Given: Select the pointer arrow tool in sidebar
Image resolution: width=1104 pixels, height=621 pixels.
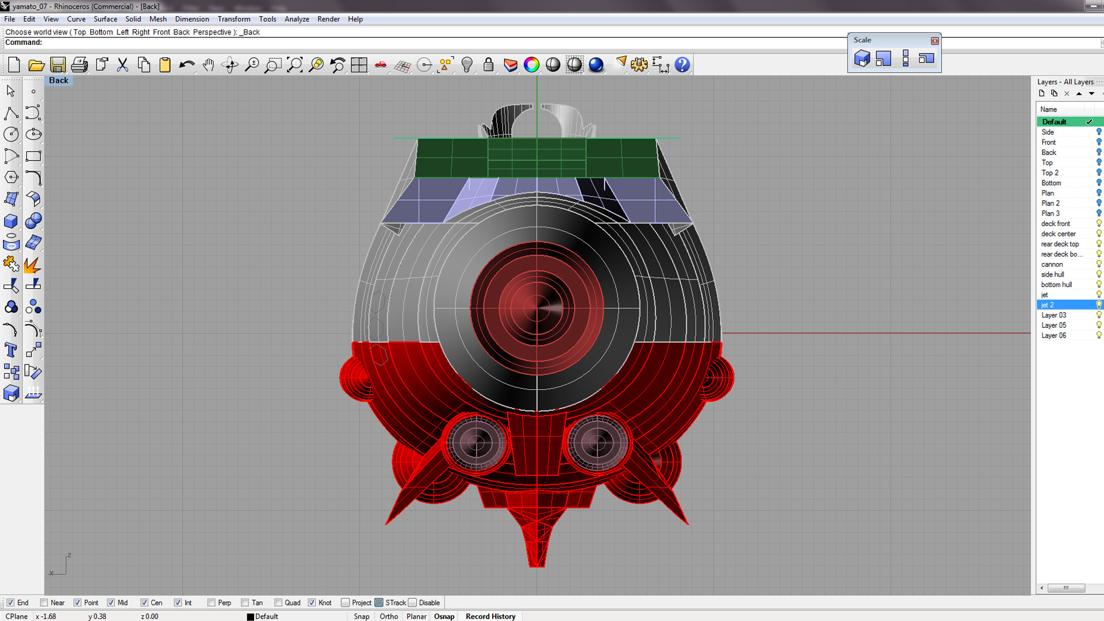Looking at the screenshot, I should (11, 91).
